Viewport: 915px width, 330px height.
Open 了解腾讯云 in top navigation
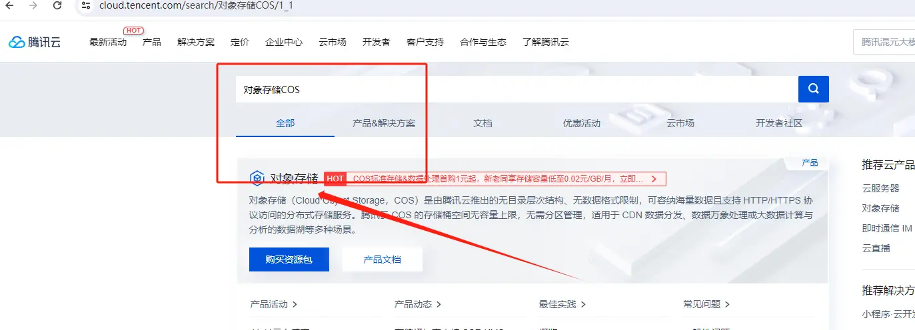point(546,42)
